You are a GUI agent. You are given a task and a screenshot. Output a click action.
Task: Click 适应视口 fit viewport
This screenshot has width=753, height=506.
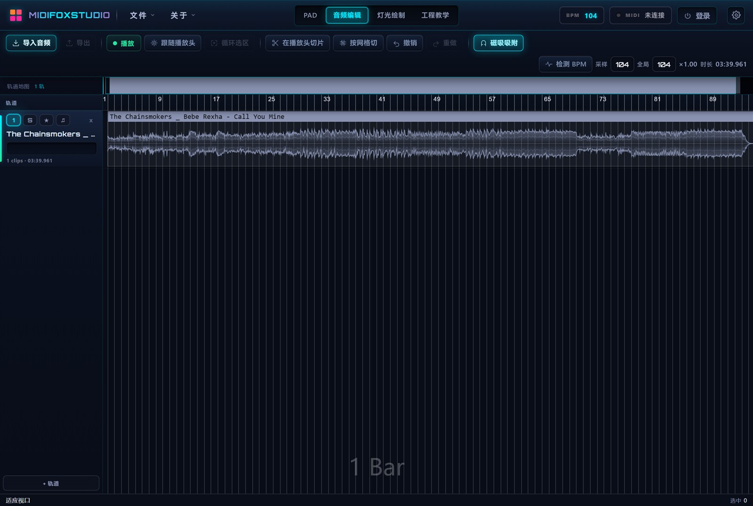tap(18, 500)
